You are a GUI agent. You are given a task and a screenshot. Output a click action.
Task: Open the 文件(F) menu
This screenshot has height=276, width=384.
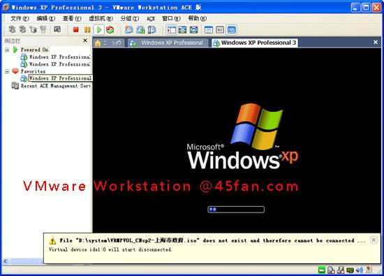tap(20, 18)
